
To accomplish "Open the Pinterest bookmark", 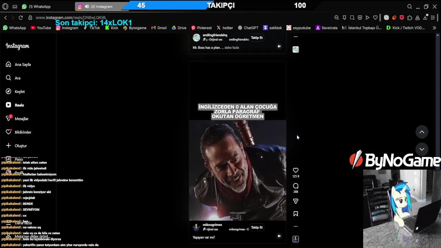I will pos(202,28).
